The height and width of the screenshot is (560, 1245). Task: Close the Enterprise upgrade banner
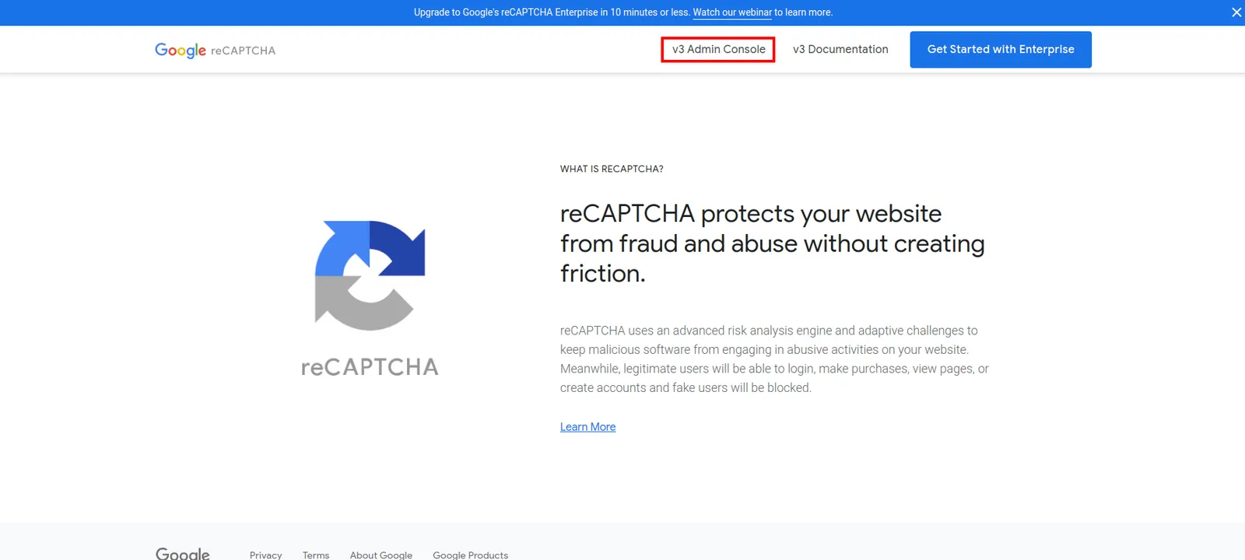[x=1236, y=12]
